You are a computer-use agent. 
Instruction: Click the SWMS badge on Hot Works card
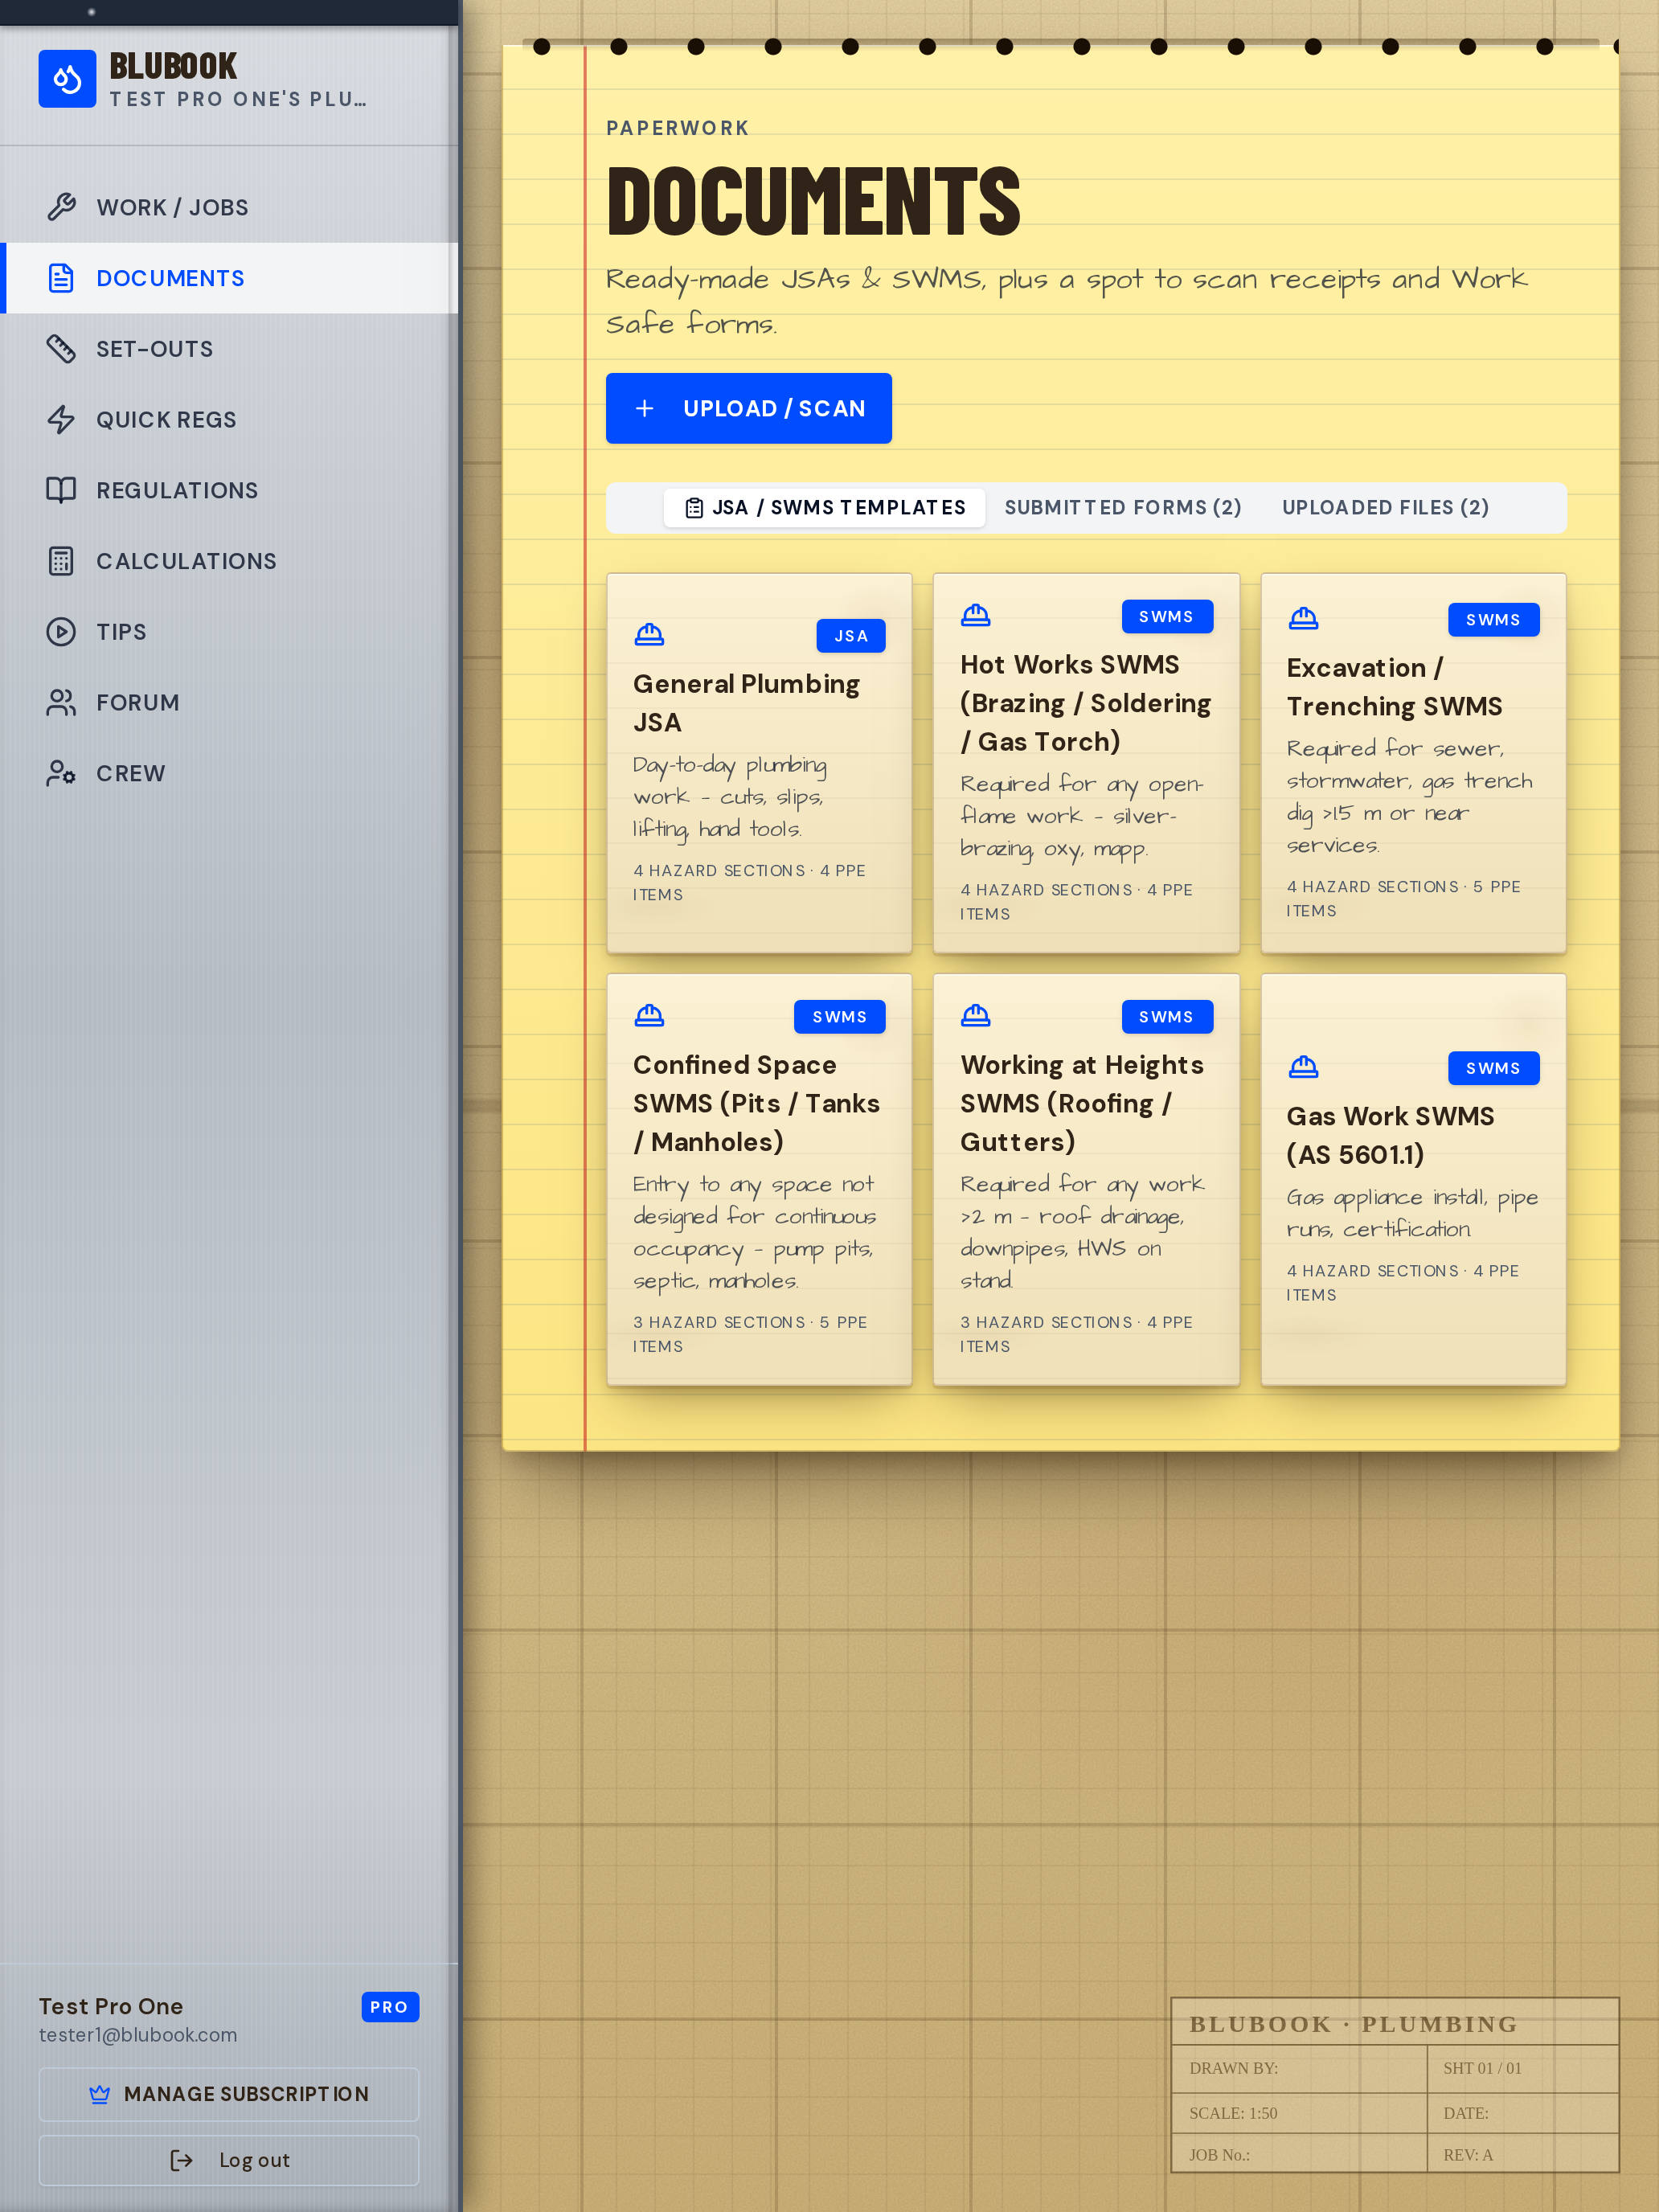[x=1166, y=617]
